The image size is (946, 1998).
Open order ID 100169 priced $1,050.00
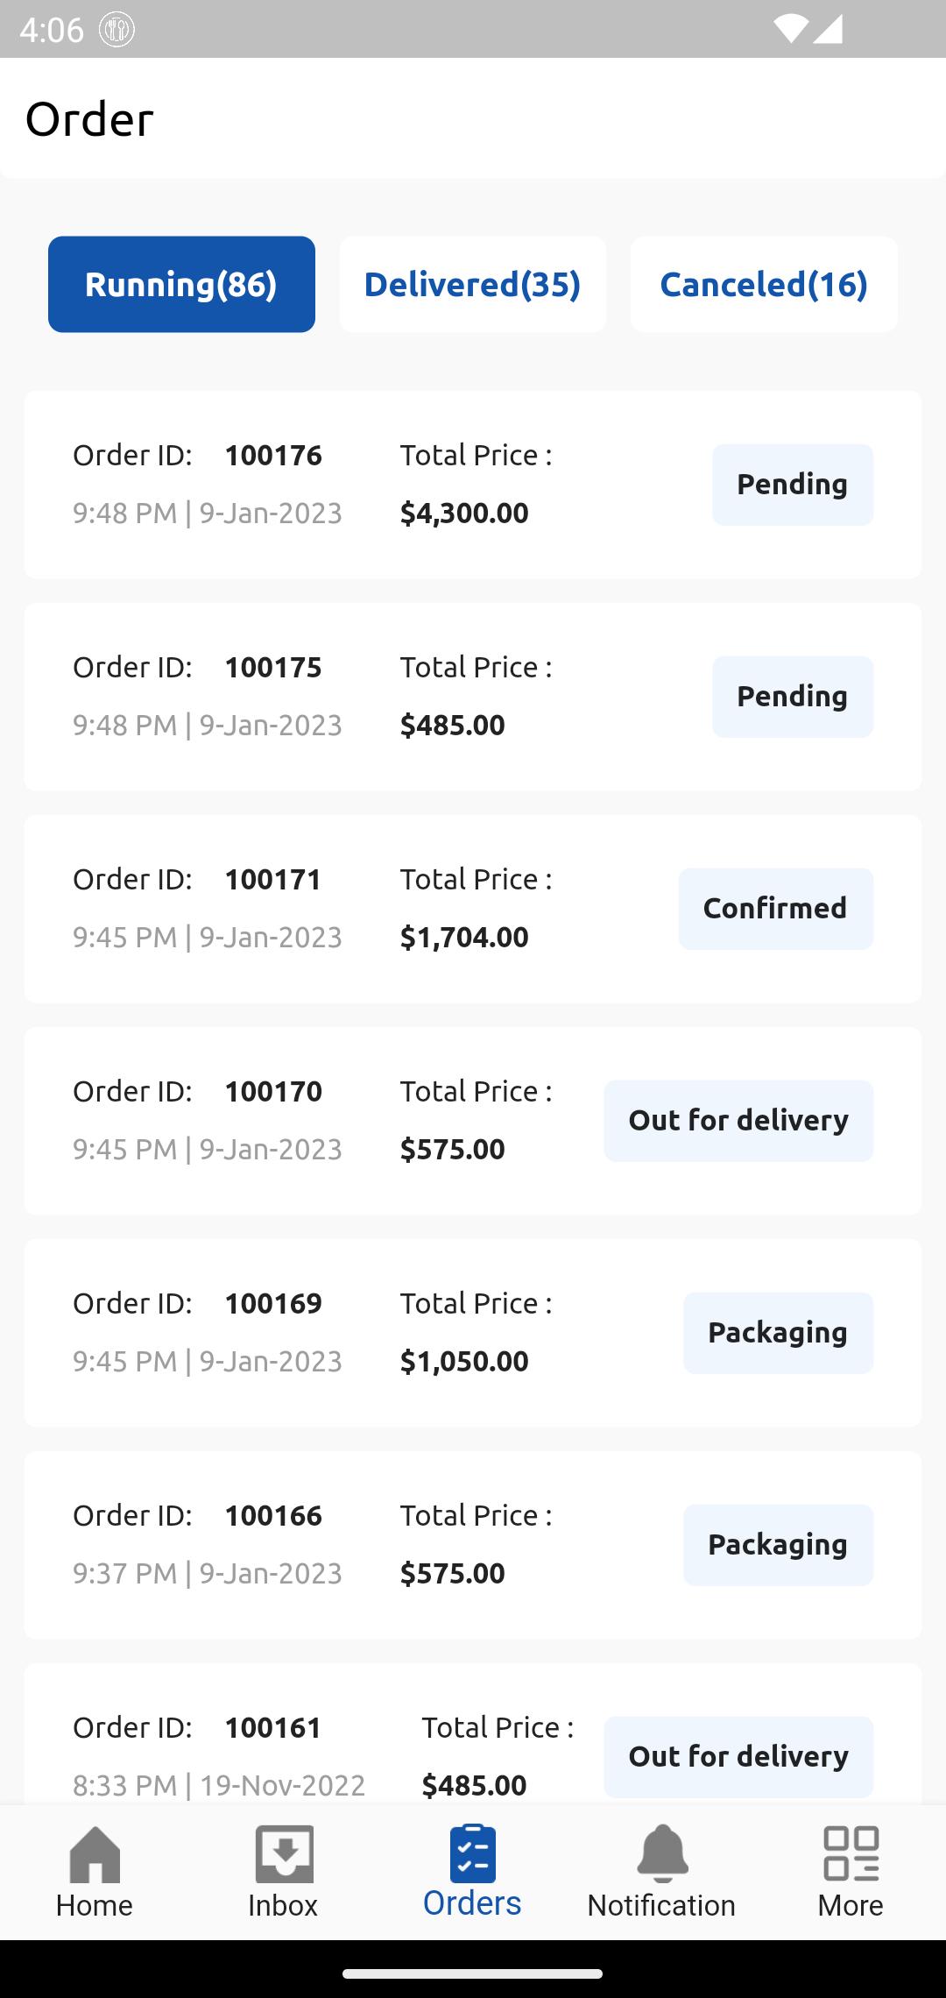click(x=473, y=1333)
